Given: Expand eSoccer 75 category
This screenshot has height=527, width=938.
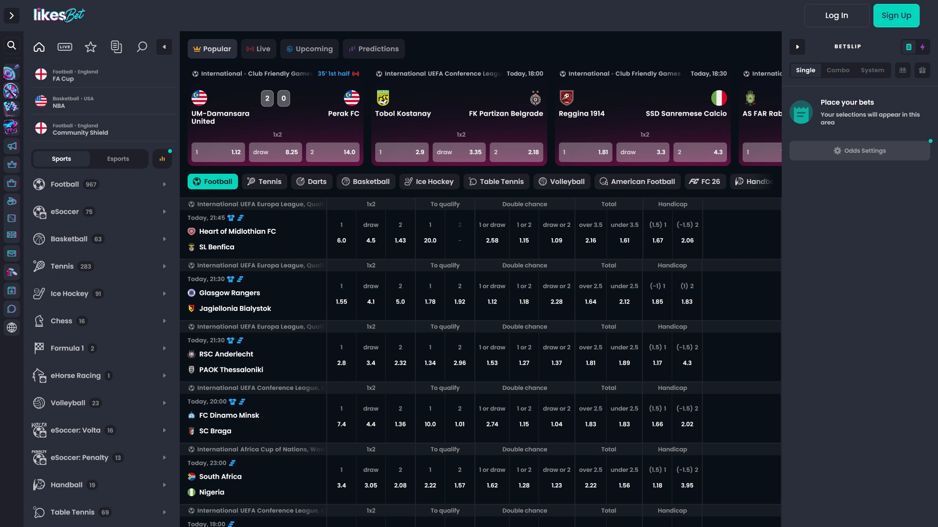Looking at the screenshot, I should click(x=102, y=212).
